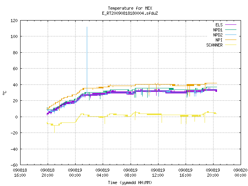Click the SCANNER legend label

(x=214, y=45)
